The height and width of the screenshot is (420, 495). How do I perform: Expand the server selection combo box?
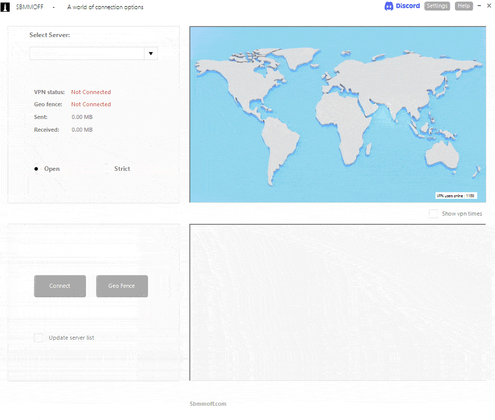pyautogui.click(x=151, y=53)
